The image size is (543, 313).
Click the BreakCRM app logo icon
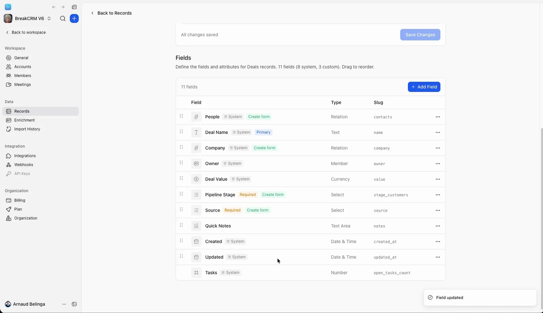click(x=8, y=7)
